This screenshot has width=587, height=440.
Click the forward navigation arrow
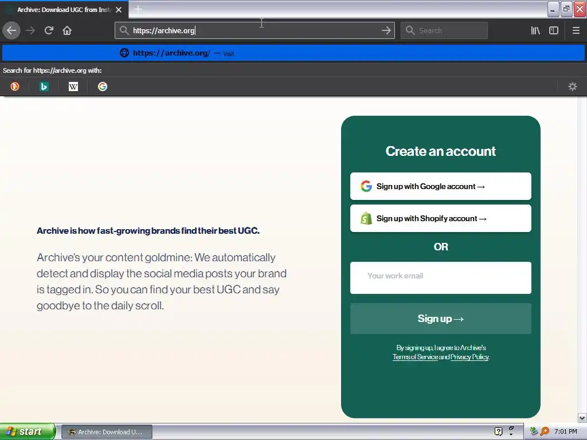point(30,30)
